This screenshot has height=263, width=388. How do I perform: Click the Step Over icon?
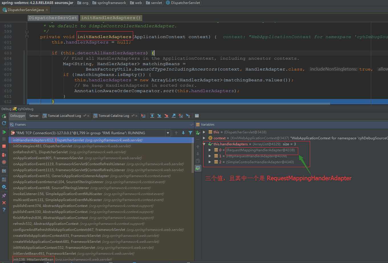coord(152,116)
